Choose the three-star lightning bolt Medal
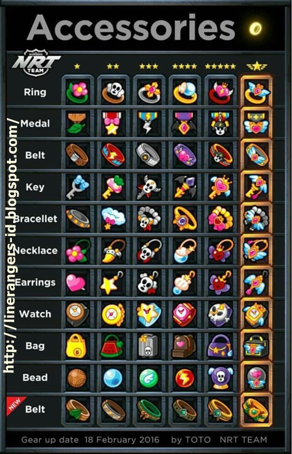Screen dimensions: 292x454 click(x=149, y=124)
